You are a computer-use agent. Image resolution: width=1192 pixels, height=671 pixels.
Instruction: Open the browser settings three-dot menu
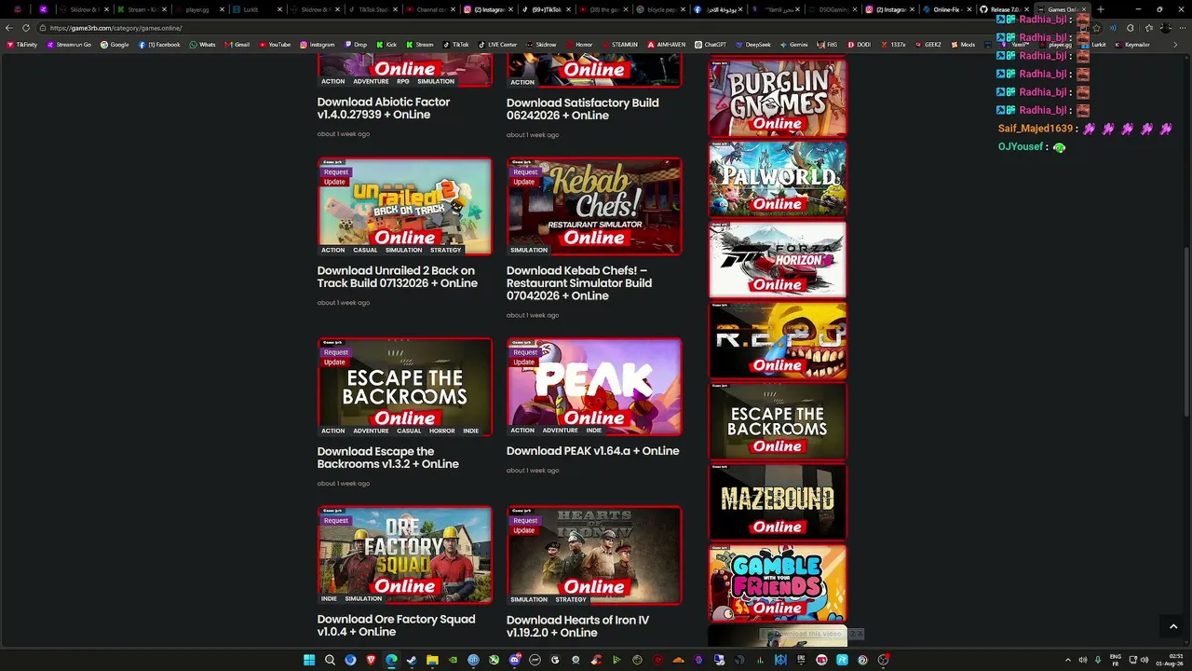pos(1182,28)
